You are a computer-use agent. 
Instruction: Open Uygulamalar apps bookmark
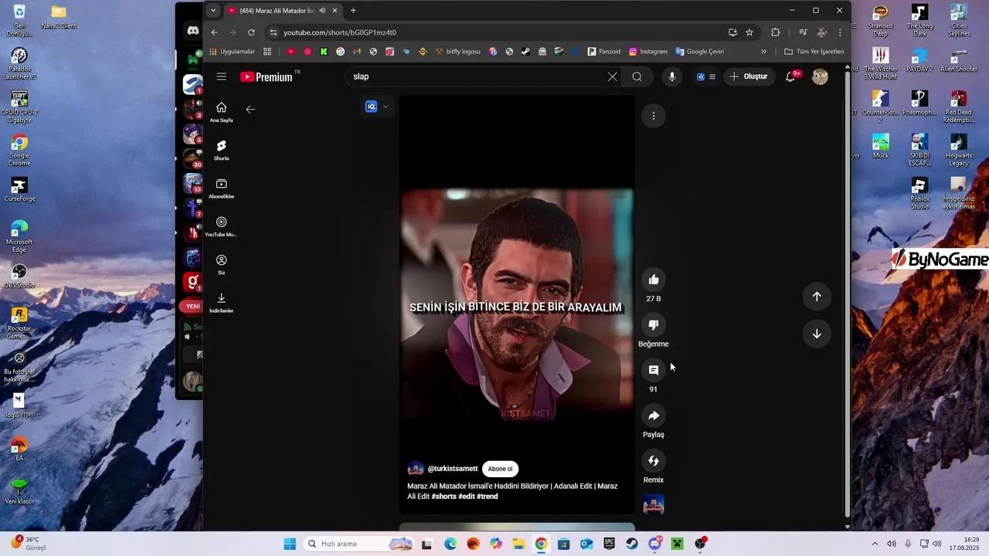pos(232,52)
